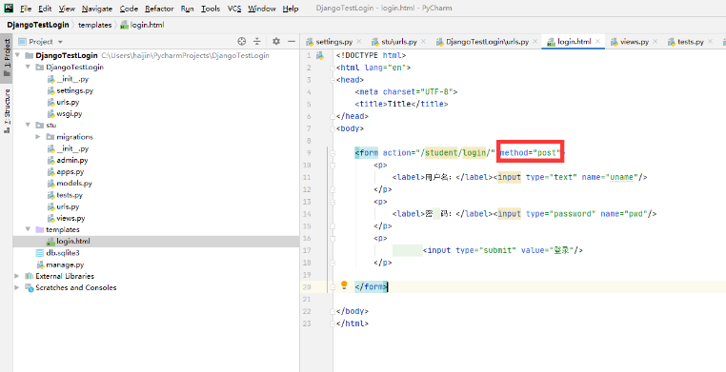Select db.sqlite3 in project tree
The image size is (726, 372).
[63, 253]
